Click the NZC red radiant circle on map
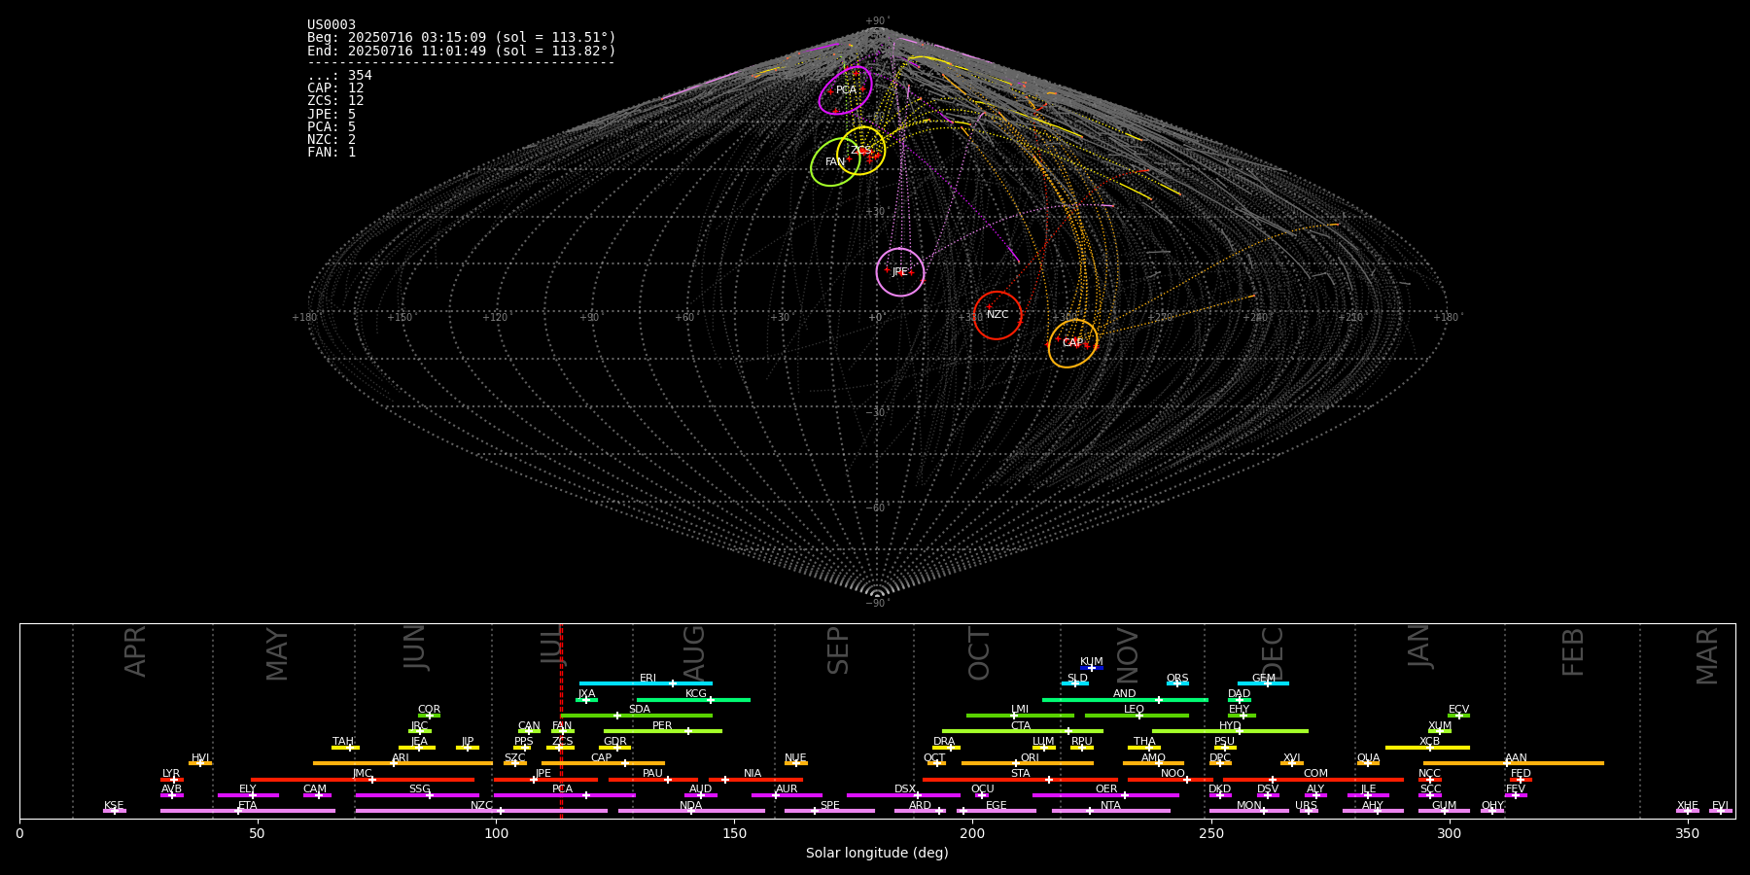This screenshot has height=875, width=1750. 997,315
